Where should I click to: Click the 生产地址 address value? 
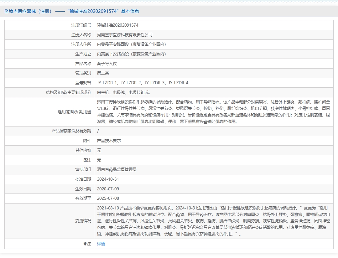coord(132,54)
